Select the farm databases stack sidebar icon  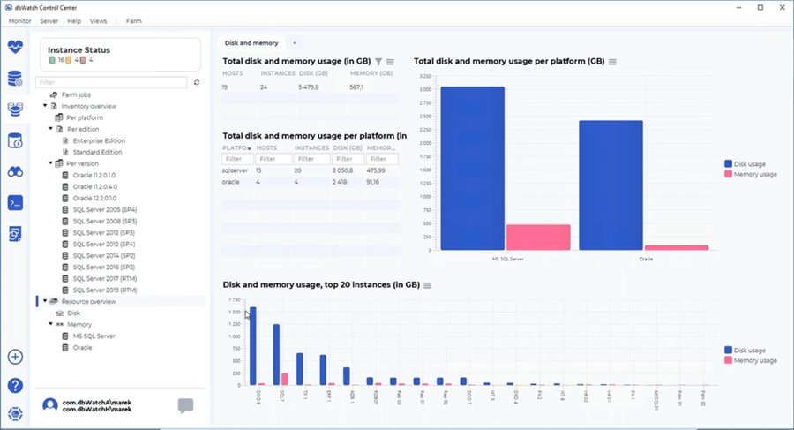pyautogui.click(x=15, y=109)
